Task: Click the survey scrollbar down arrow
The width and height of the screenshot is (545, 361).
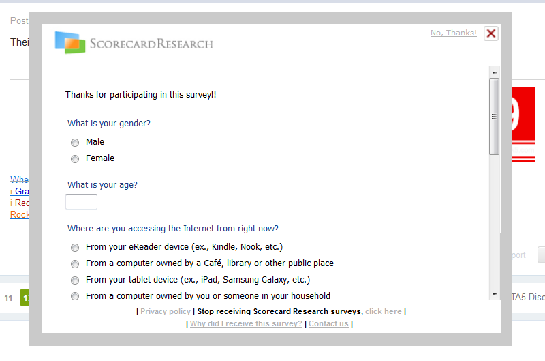Action: point(495,294)
